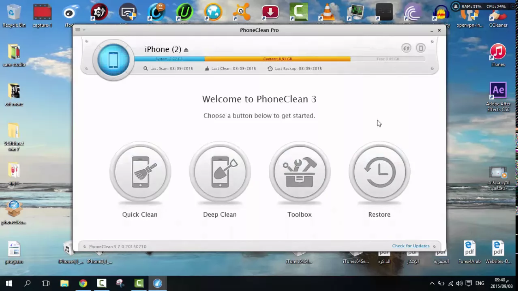
Task: Launch VLC media player shortcut
Action: point(327,13)
